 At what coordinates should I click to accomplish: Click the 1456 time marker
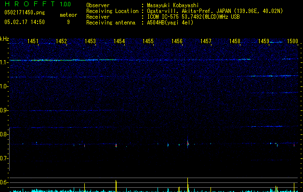[177, 41]
